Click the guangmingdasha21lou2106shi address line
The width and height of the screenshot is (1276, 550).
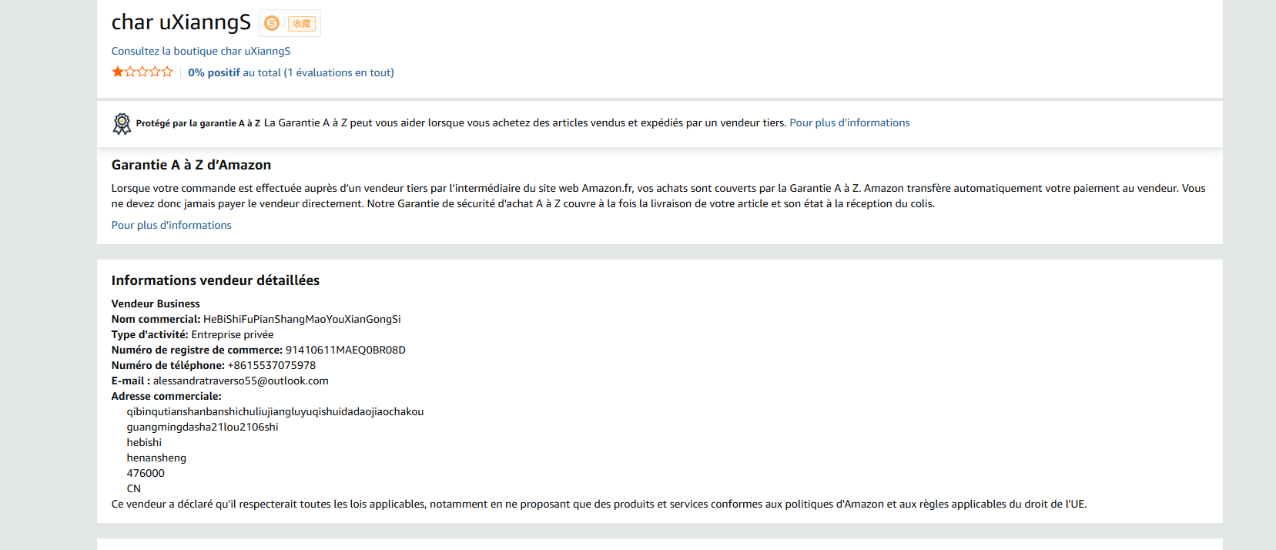coord(203,427)
